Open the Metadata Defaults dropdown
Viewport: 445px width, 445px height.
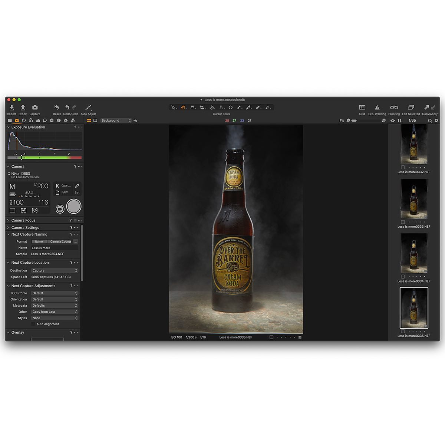55,306
